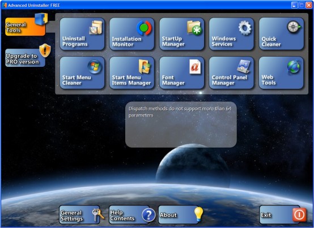Click the question mark help icon
The image size is (314, 228).
148,215
